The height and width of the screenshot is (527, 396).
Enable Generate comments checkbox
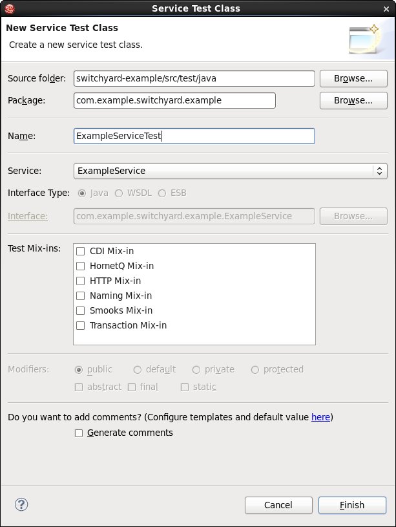pyautogui.click(x=79, y=433)
